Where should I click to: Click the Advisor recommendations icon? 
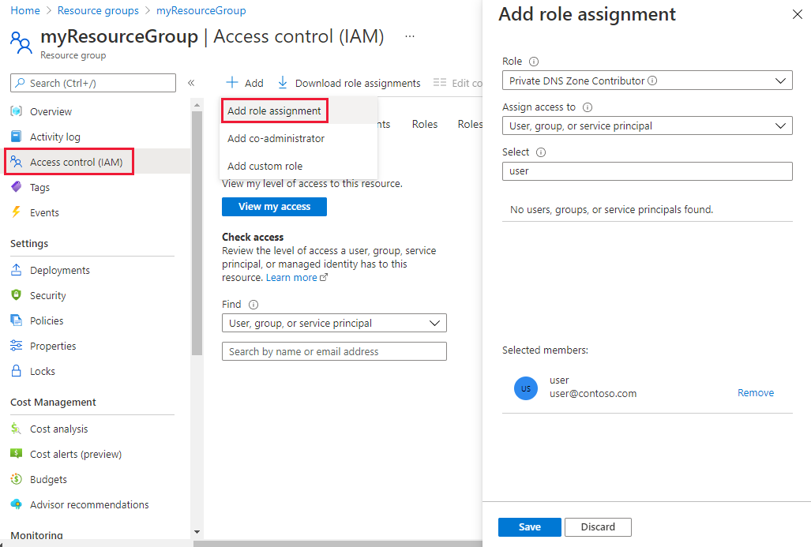pos(17,505)
